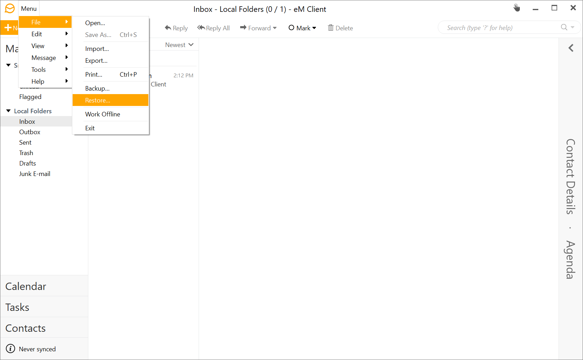Screen dimensions: 583x360
Task: Open the Help submenu
Action: point(45,81)
